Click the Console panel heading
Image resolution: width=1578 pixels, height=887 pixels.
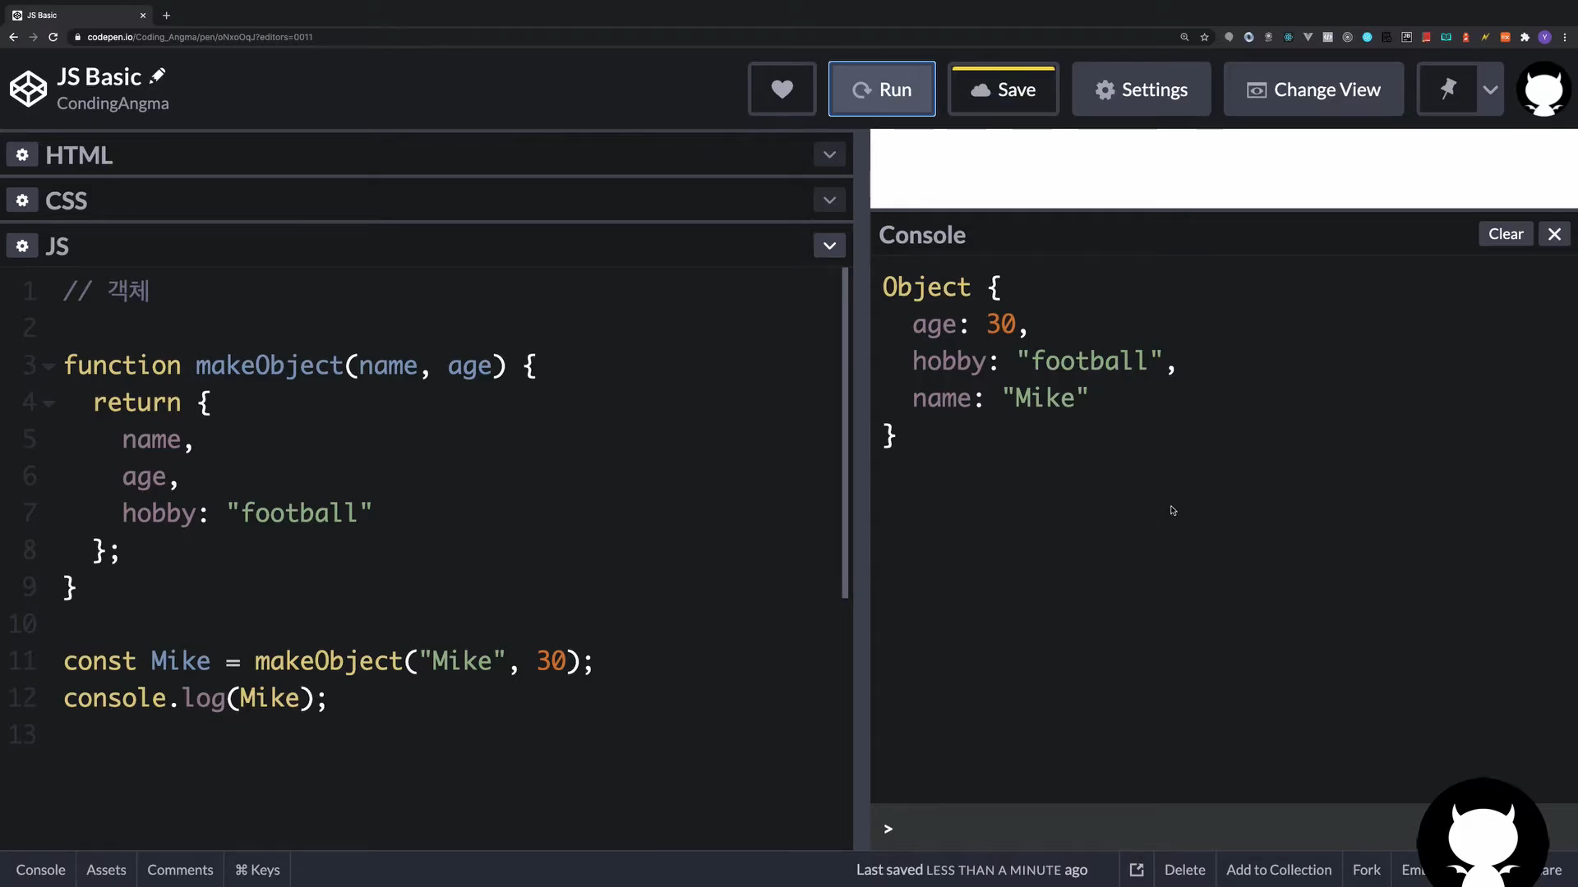point(922,235)
